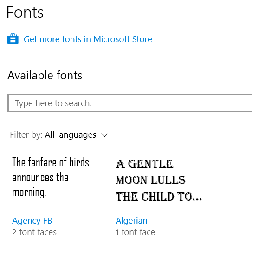Viewport: 259px width, 256px height.
Task: Click 'MOON LULLS' line in Algerian sample
Action: click(150, 180)
